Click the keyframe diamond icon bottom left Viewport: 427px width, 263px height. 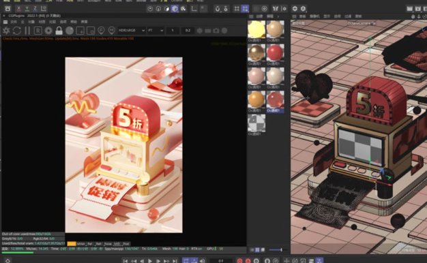(8, 261)
